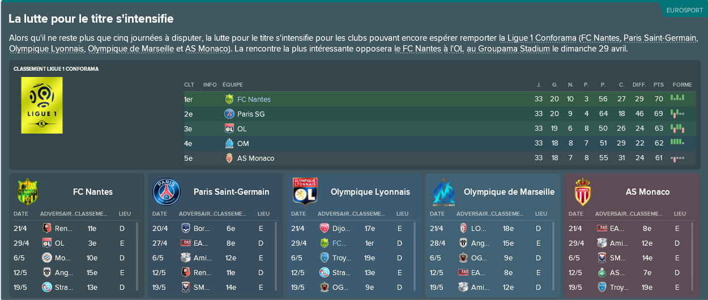708x300 pixels.
Task: Click the FC Nantes crest in fixtures panel
Action: tap(28, 191)
